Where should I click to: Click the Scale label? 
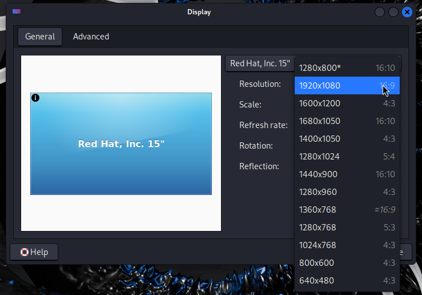(250, 105)
